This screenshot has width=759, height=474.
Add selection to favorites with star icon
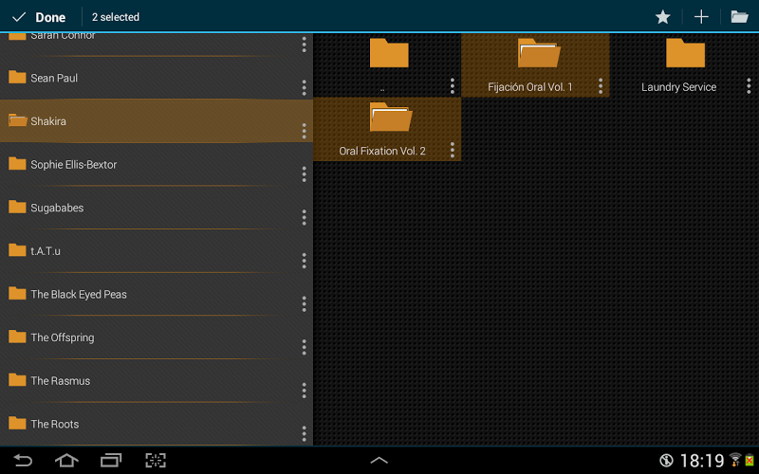tap(662, 17)
